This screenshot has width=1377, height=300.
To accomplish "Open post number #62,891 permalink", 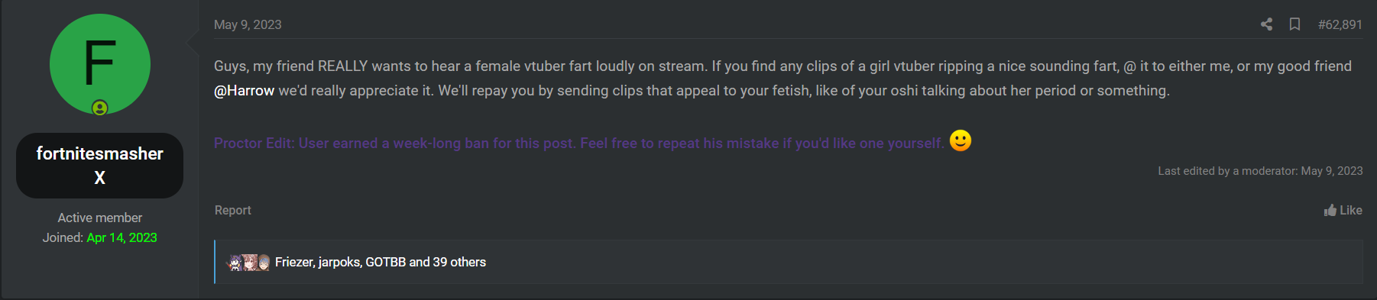I will tap(1340, 24).
